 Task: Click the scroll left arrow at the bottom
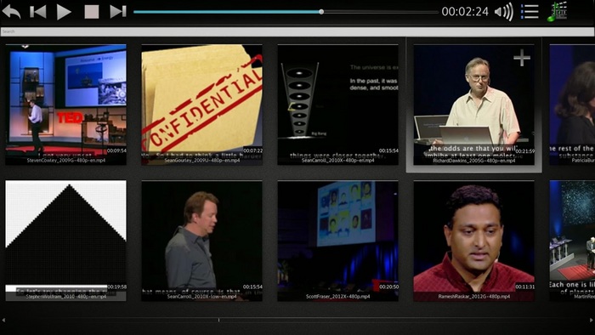tap(3, 321)
